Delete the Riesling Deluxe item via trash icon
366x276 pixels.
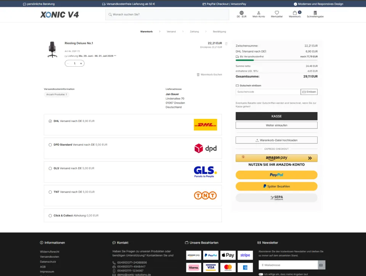(x=226, y=43)
